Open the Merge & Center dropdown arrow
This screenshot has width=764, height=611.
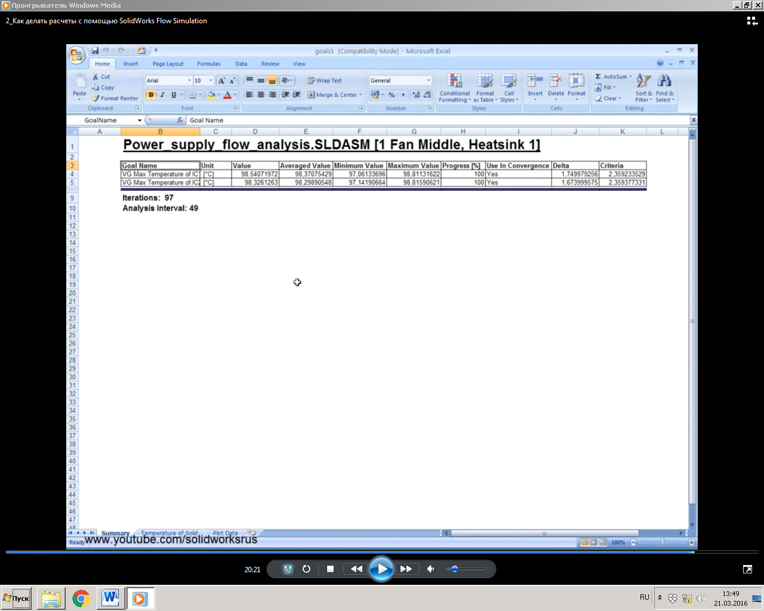pos(361,95)
